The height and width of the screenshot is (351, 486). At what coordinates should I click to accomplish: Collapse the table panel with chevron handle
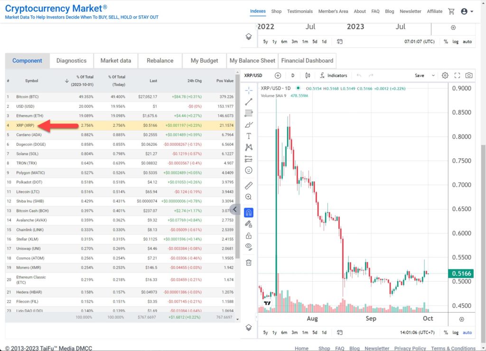[x=234, y=209]
